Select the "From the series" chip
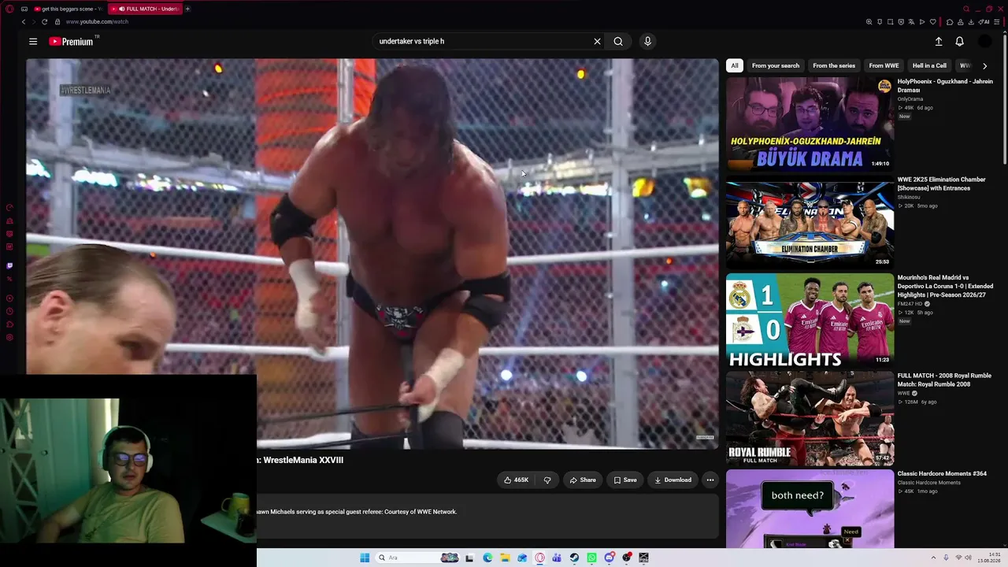The width and height of the screenshot is (1008, 567). pyautogui.click(x=834, y=66)
